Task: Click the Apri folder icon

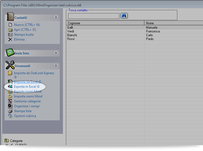Action: 10,30
